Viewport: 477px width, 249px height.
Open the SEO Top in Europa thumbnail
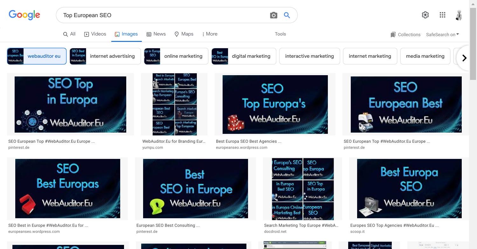click(x=70, y=104)
